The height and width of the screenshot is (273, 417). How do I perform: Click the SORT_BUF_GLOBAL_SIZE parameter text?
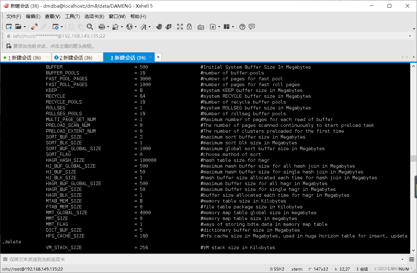click(x=74, y=149)
